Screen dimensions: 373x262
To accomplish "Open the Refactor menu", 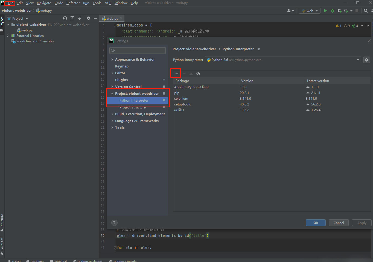I will pos(73,3).
